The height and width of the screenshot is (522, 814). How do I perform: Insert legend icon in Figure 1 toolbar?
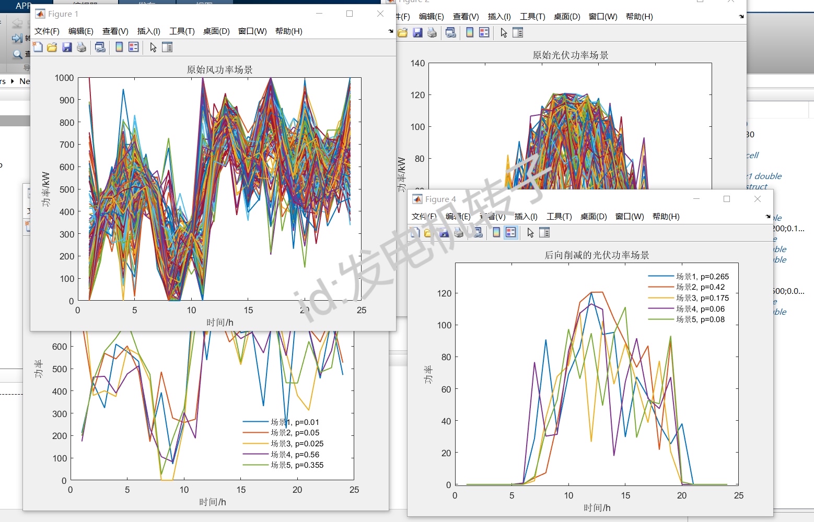[134, 48]
